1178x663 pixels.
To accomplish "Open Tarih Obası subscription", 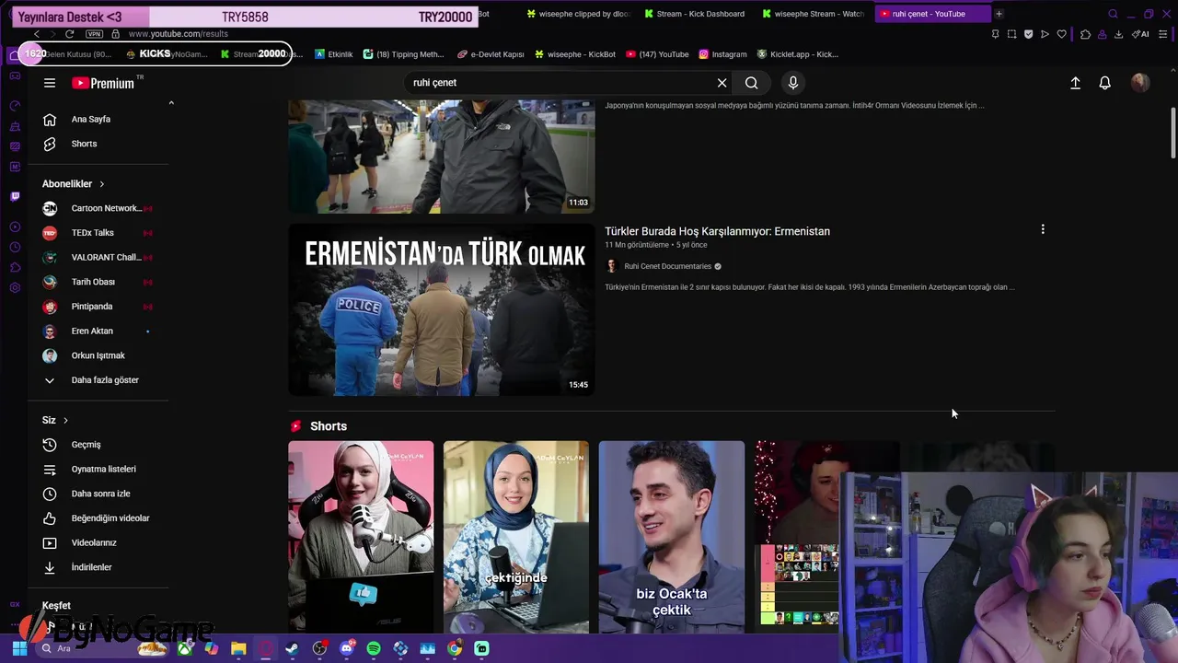I will pyautogui.click(x=98, y=282).
